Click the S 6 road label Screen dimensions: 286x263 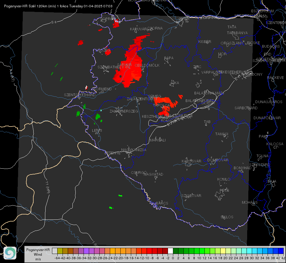(54, 22)
